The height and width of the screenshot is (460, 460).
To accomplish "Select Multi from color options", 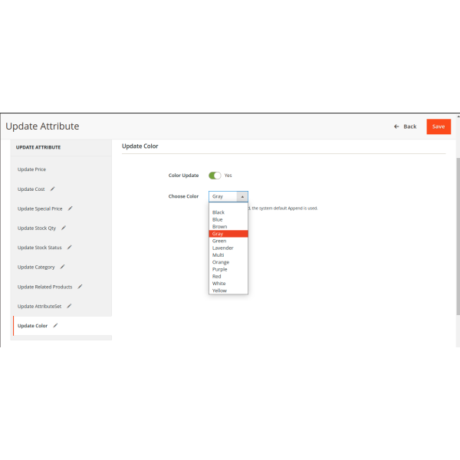I will 219,255.
